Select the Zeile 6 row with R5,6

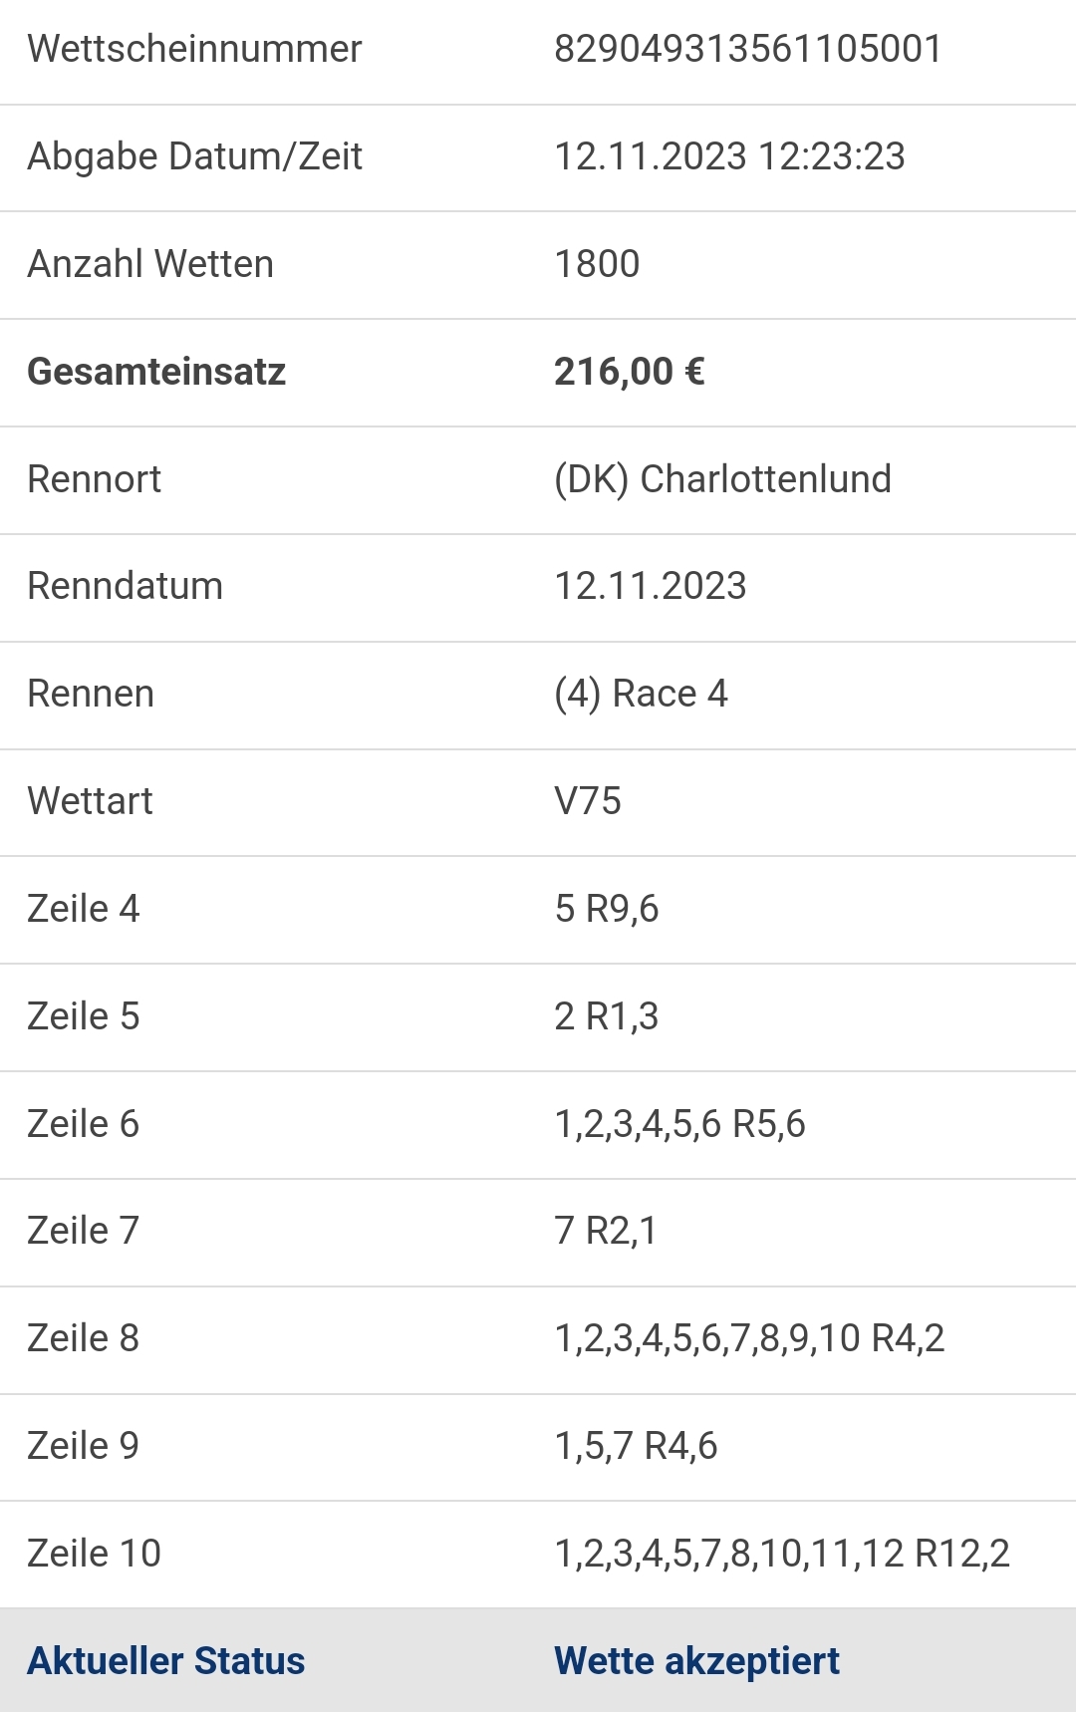538,1125
